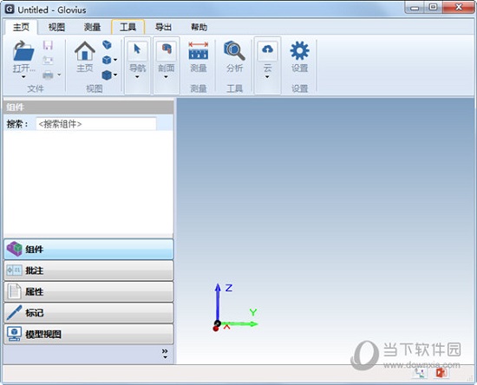
Task: Open the 分析 magnifier analysis tool
Action: (x=234, y=50)
